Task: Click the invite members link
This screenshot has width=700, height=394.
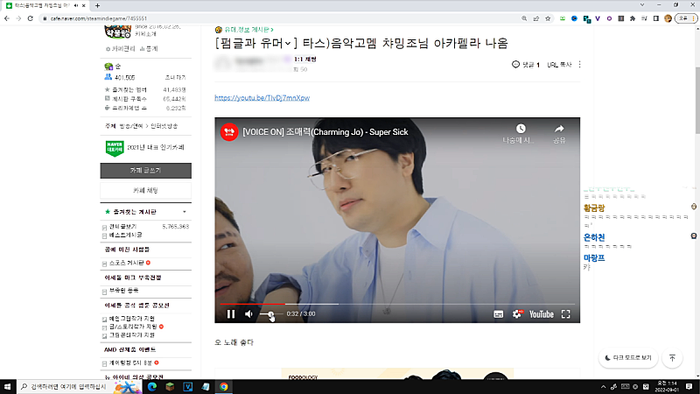Action: coord(175,77)
